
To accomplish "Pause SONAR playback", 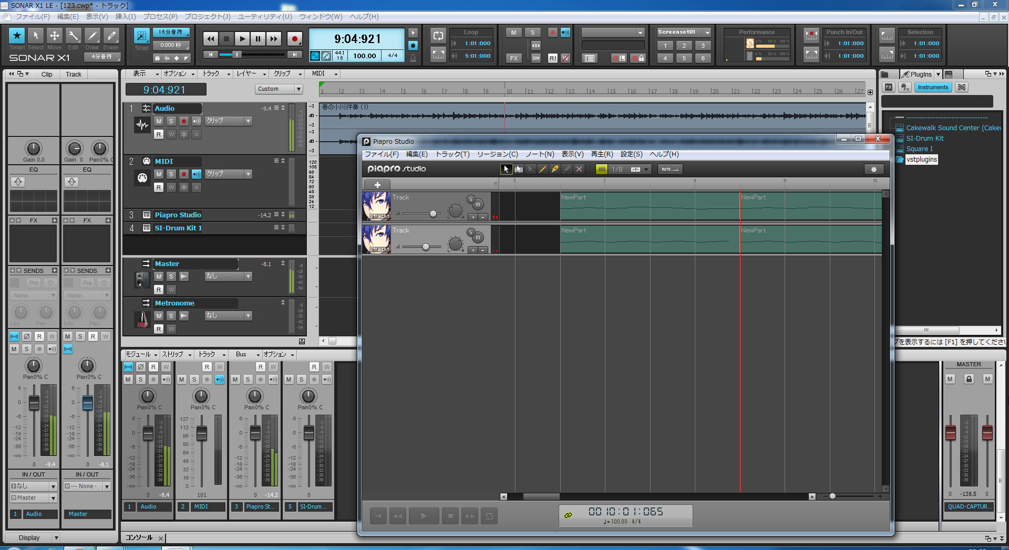I will (258, 38).
